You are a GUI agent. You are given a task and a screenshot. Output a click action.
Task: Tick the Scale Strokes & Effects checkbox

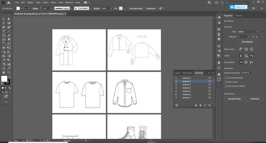(x=225, y=86)
